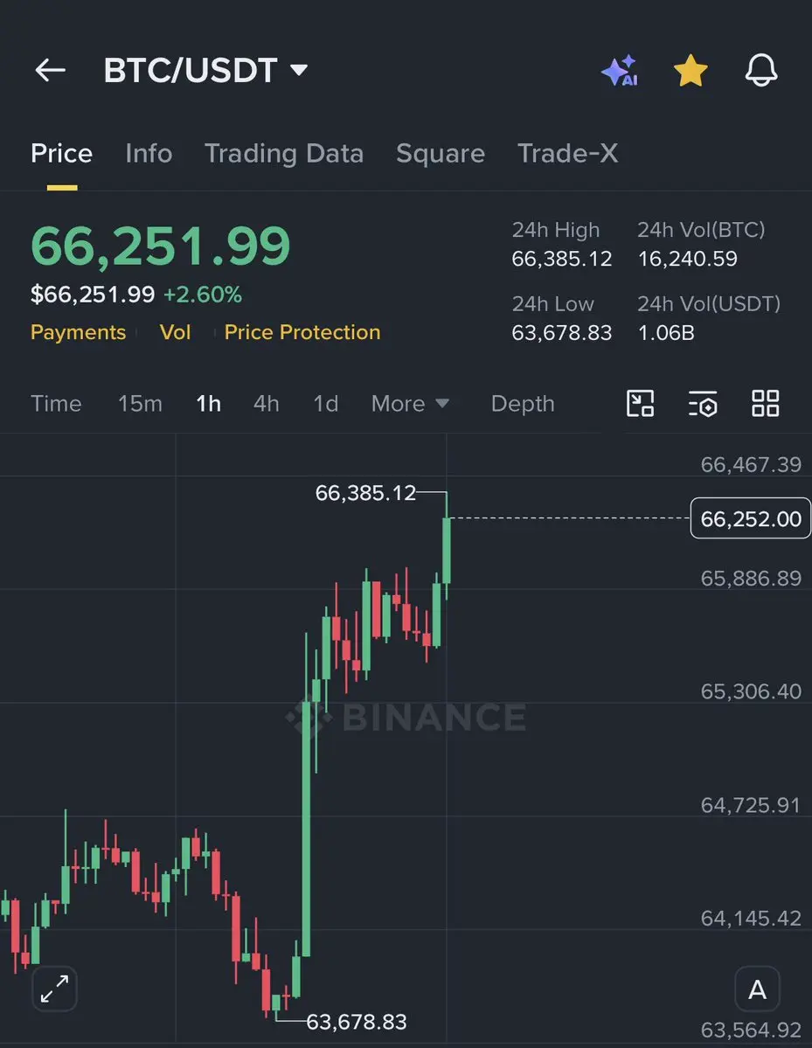
Task: Open the Square tab
Action: coord(441,154)
